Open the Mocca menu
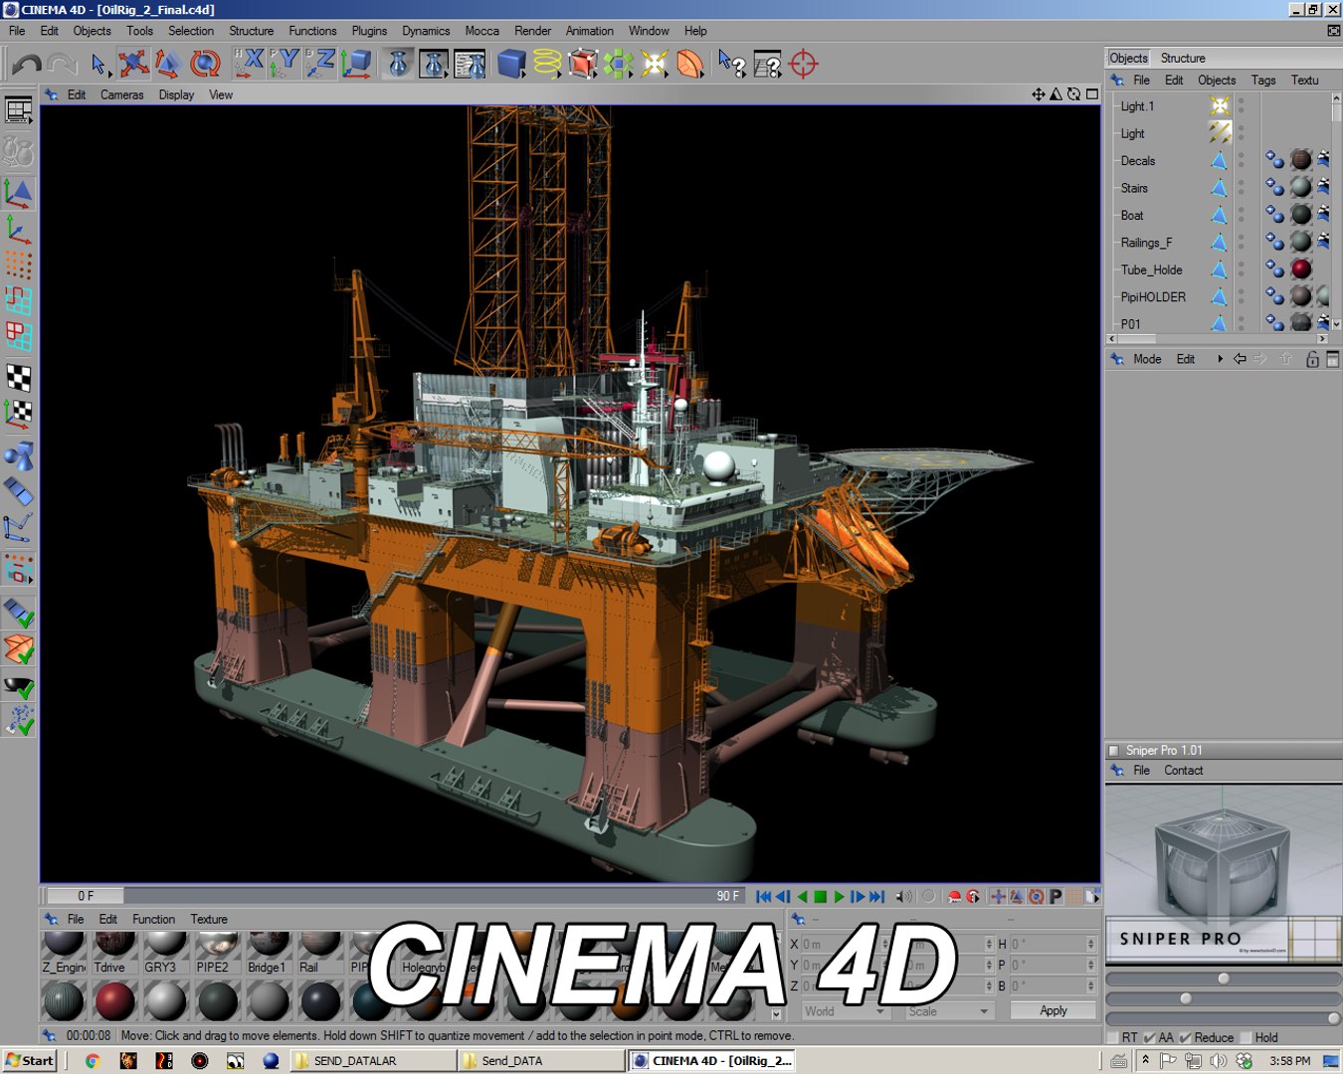 (x=482, y=31)
